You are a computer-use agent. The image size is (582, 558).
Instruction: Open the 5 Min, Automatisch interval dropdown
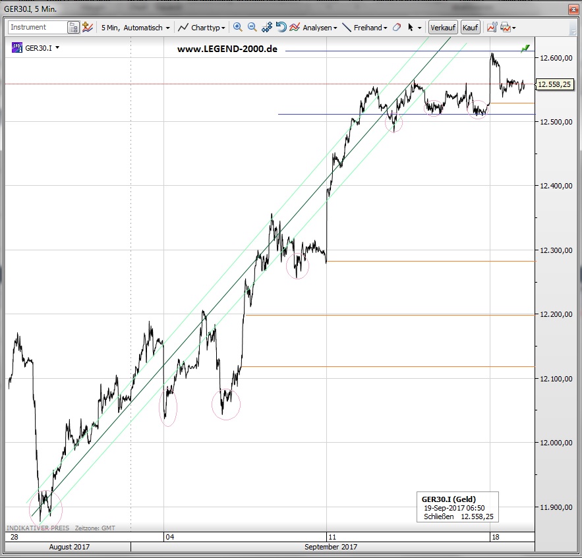[x=135, y=28]
